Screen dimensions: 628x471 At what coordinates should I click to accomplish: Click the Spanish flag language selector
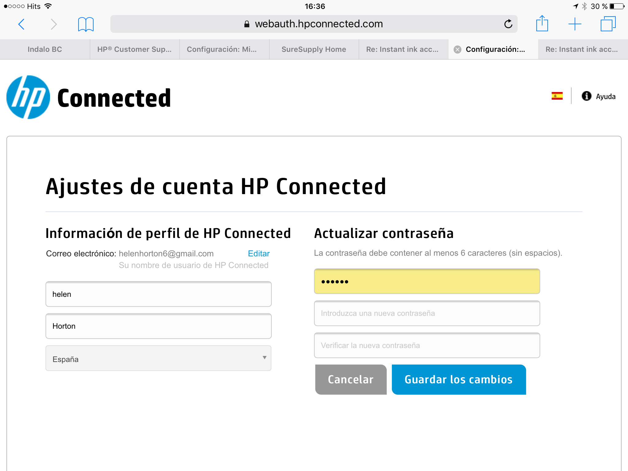557,96
